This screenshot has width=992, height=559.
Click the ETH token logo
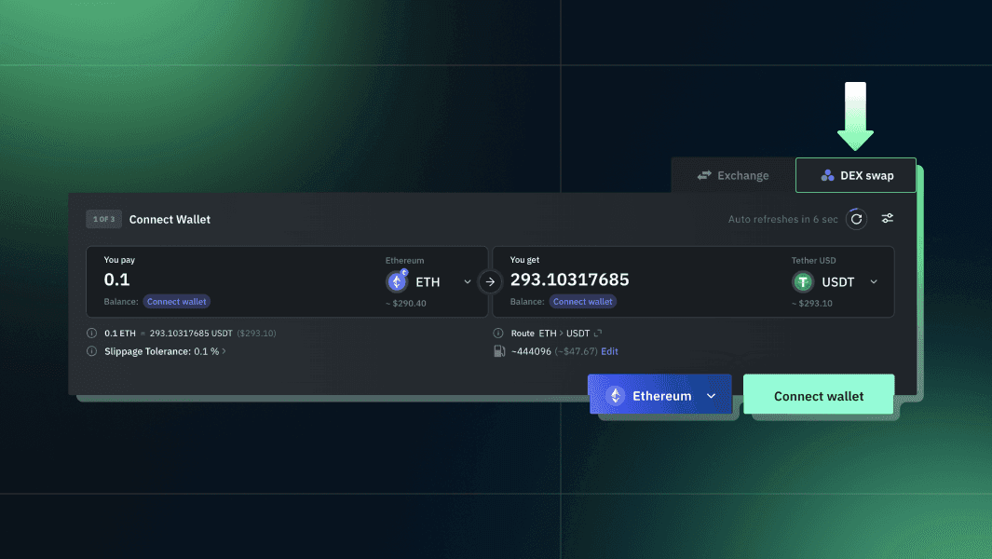point(397,281)
